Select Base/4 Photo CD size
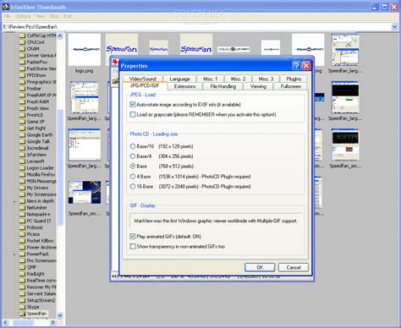Image resolution: width=401 pixels, height=328 pixels. point(133,156)
